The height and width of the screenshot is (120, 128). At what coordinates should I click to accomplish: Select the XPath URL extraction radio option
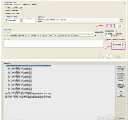6,13
